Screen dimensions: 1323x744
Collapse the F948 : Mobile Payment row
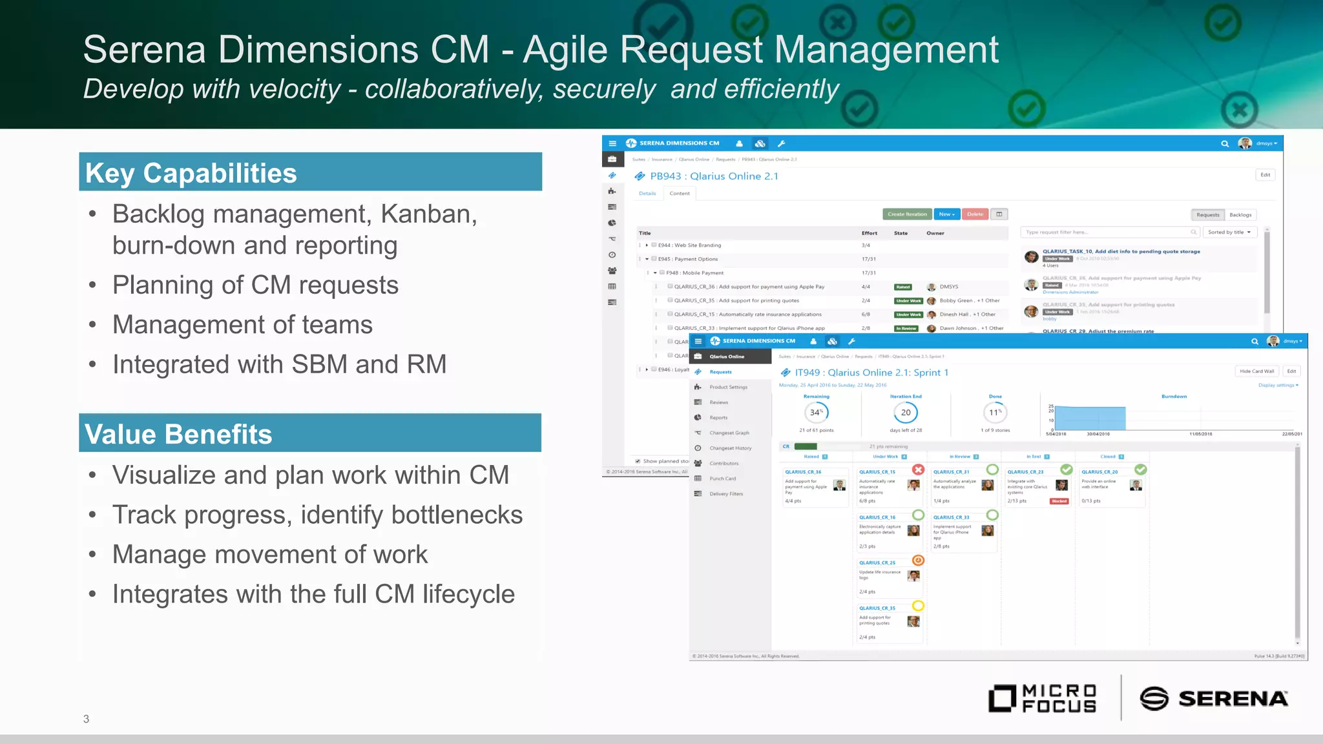click(x=655, y=273)
